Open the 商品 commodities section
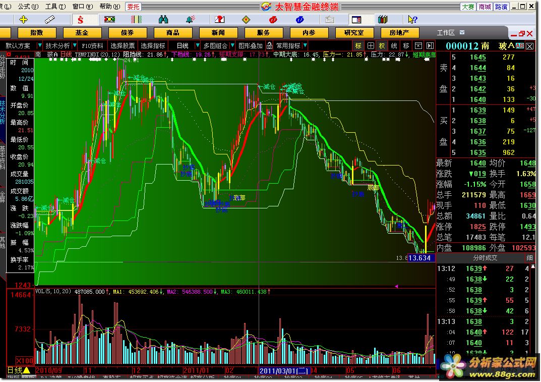 [x=173, y=32]
